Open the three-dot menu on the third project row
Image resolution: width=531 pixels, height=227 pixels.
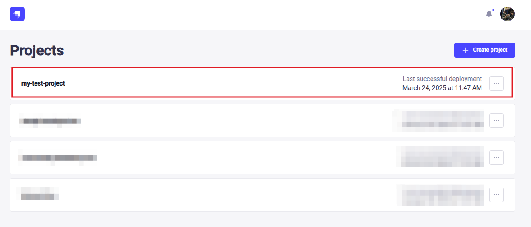click(x=496, y=158)
